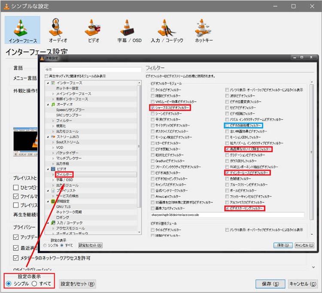Image resolution: width=322 pixels, height=293 pixels.
Task: Expand アクセスモジュール tree arrow
Action: [53, 228]
